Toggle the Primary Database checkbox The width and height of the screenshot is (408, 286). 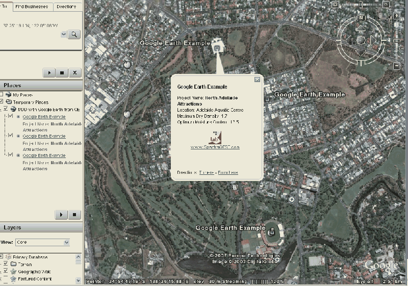point(1,256)
